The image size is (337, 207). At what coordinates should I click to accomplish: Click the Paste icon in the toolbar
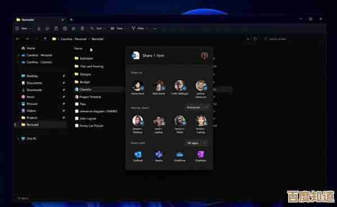click(x=56, y=29)
